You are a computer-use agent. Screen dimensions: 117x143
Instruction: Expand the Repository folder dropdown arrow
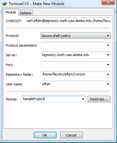pyautogui.click(x=108, y=74)
